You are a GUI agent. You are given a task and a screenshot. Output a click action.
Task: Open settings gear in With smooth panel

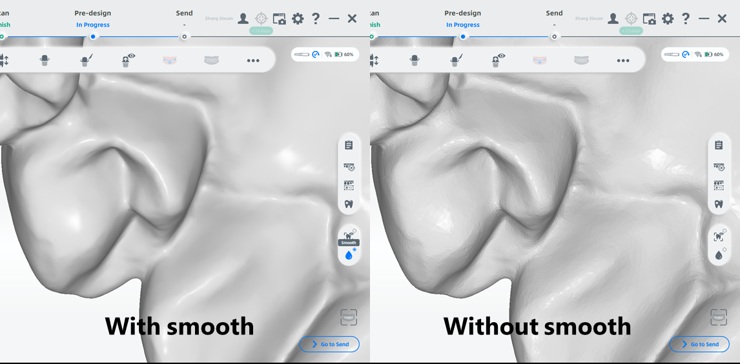298,19
